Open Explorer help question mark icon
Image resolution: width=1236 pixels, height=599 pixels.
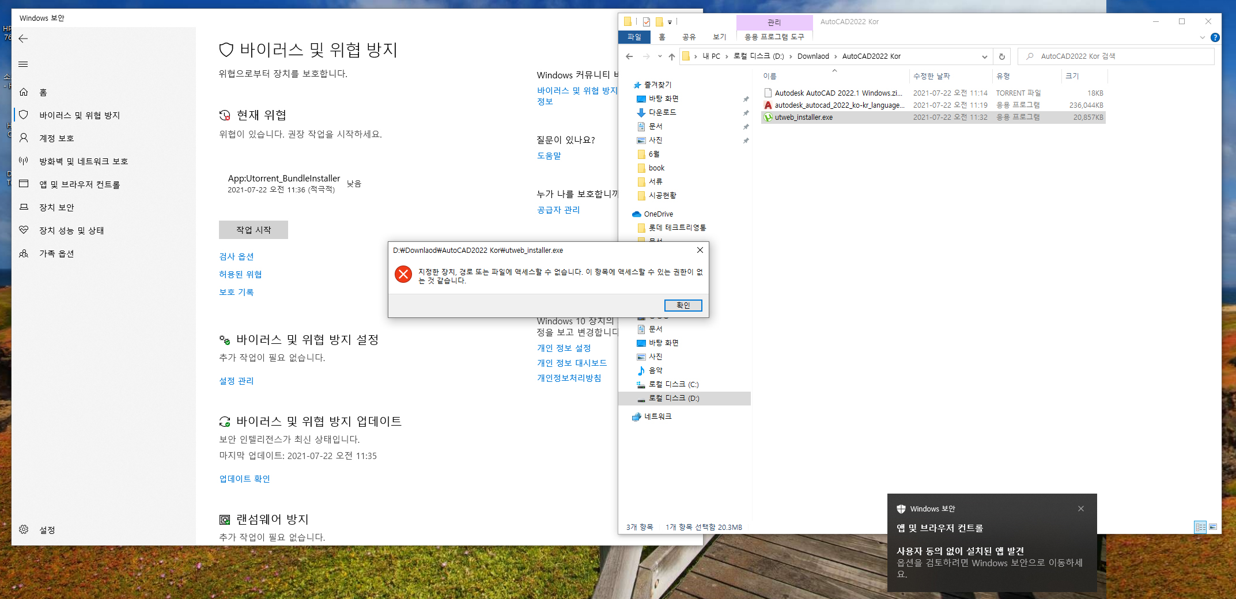(1215, 37)
